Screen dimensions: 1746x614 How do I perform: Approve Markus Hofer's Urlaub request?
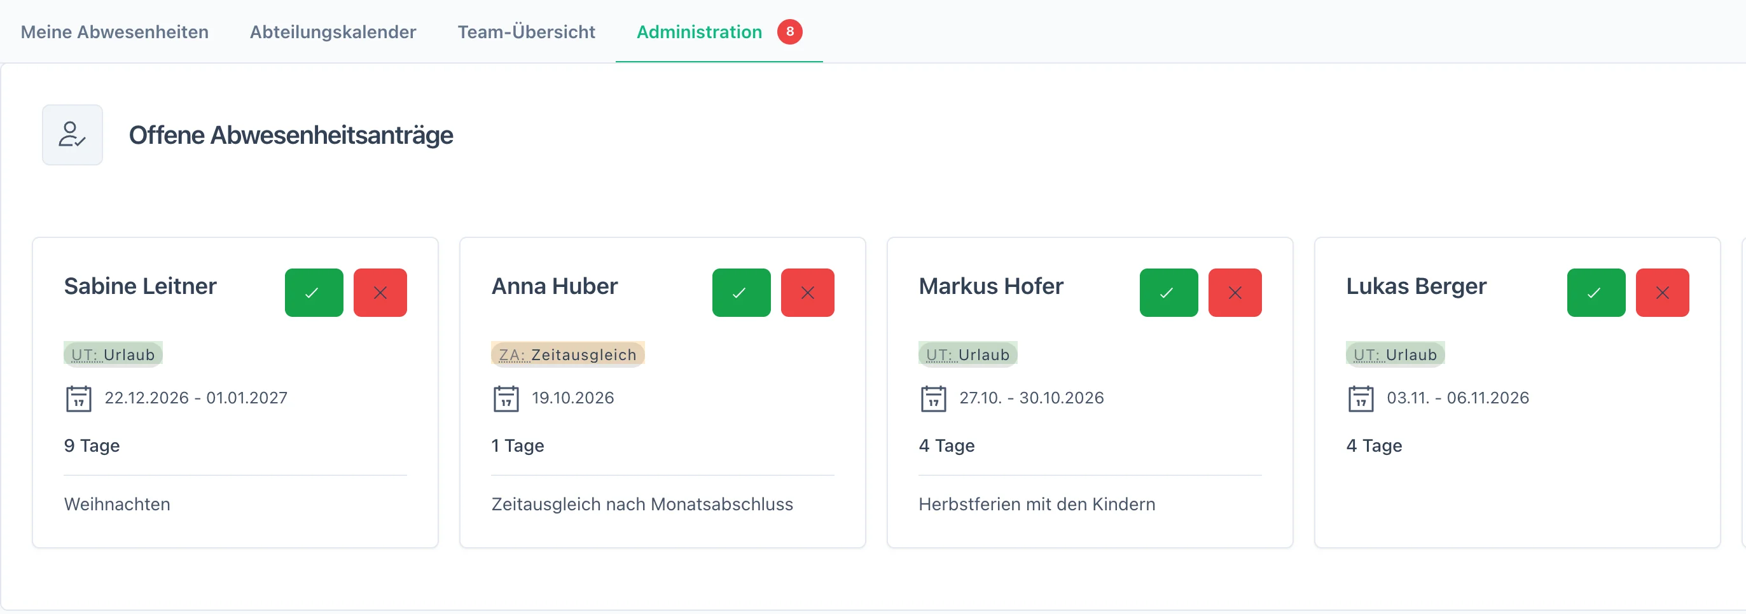click(1169, 293)
